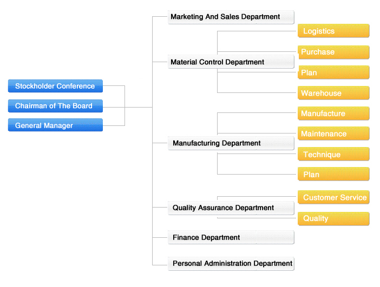This screenshot has width=380, height=287.
Task: Click Plan under Material Control Department
Action: (333, 72)
